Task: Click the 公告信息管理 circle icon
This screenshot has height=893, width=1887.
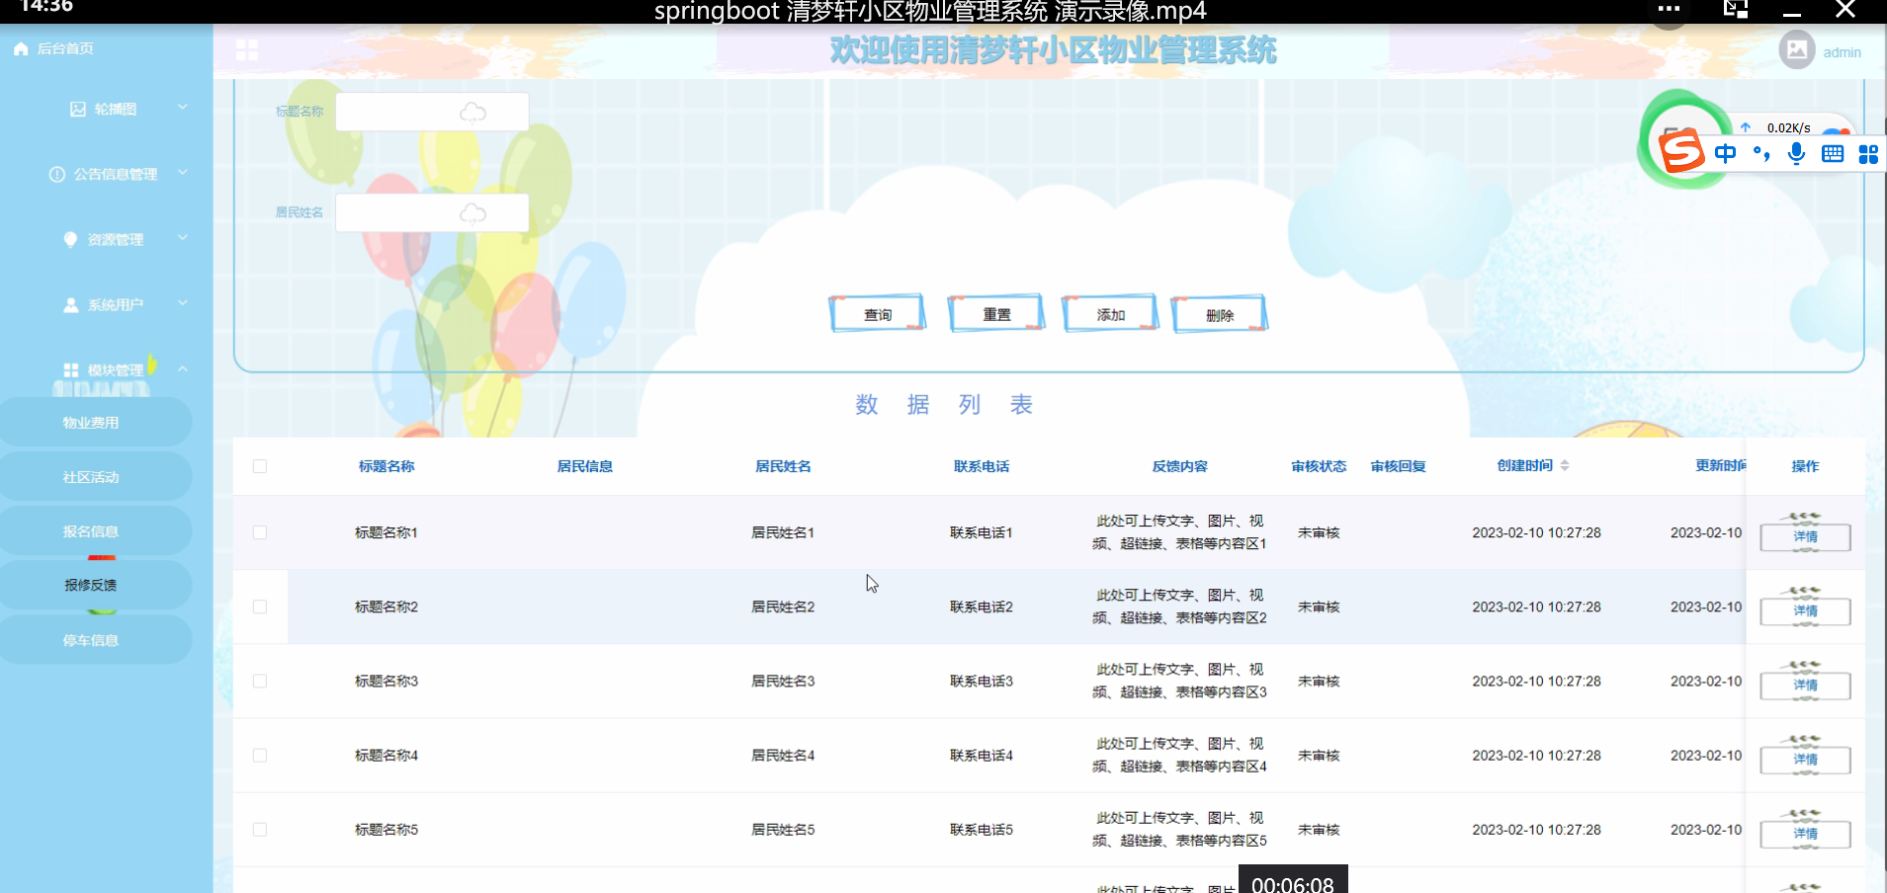Action: click(x=57, y=174)
